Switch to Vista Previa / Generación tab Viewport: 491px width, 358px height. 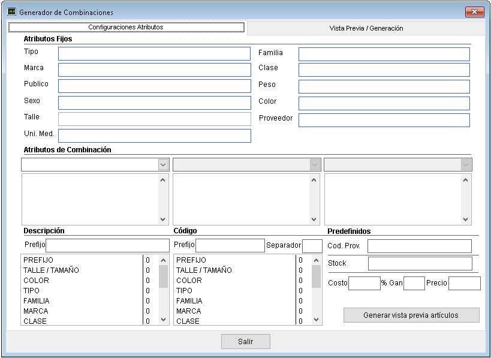tap(366, 28)
